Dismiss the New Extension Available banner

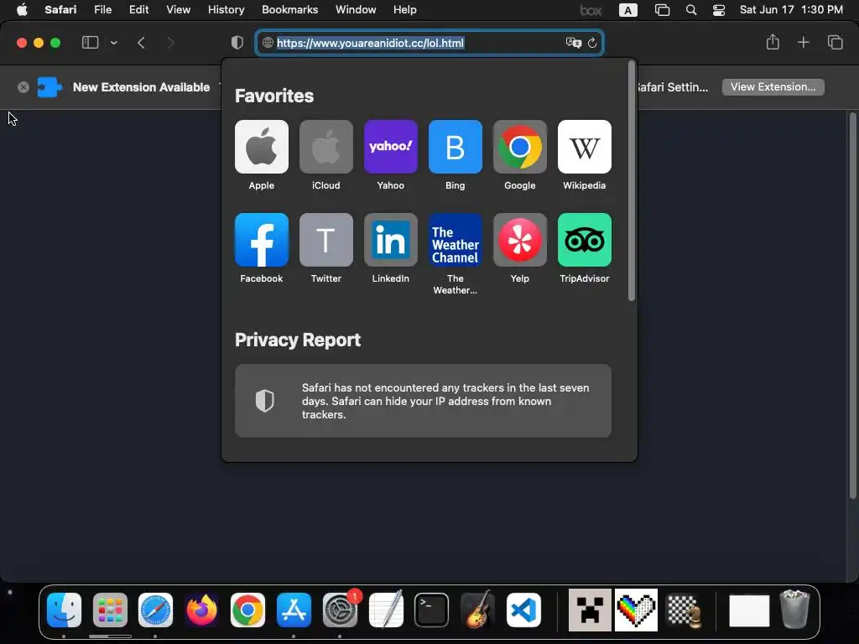pos(23,87)
